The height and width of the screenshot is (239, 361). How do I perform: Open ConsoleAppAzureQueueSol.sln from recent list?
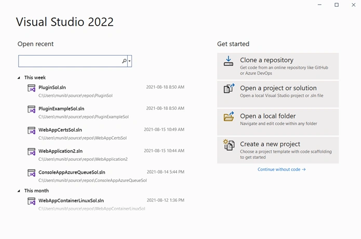[x=72, y=172]
